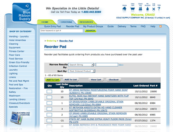Open the View Cart shopping cart icon
The image size is (173, 132).
point(132,9)
